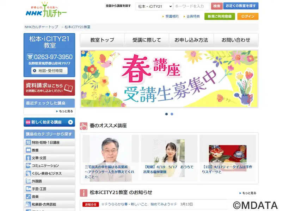Click the 地図・受付時間 button

click(x=49, y=71)
